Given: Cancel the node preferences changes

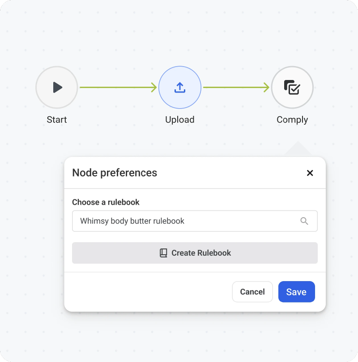Looking at the screenshot, I should 252,291.
